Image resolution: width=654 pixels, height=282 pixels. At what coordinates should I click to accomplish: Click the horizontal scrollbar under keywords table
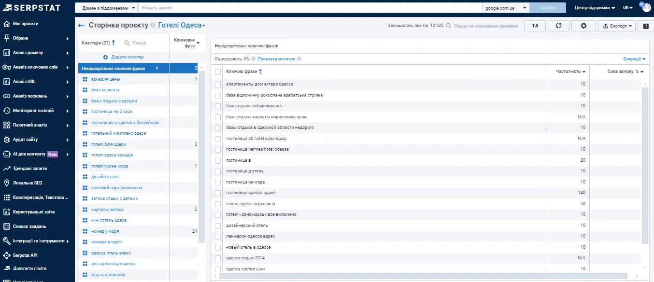[x=423, y=276]
